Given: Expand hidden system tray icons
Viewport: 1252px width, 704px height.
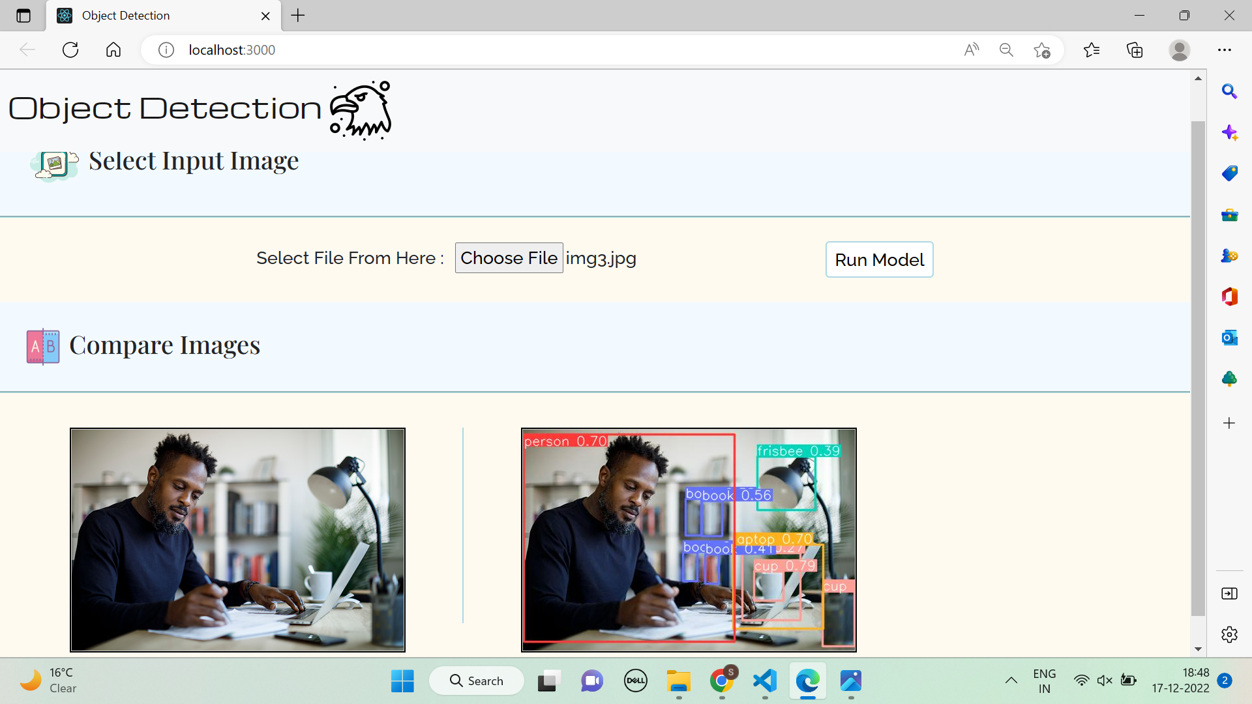Looking at the screenshot, I should tap(1010, 681).
